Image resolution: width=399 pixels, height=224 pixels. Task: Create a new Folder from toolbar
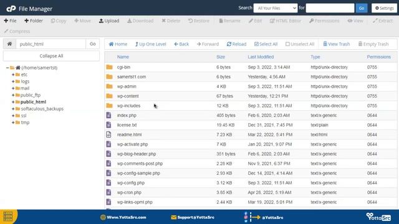point(34,21)
